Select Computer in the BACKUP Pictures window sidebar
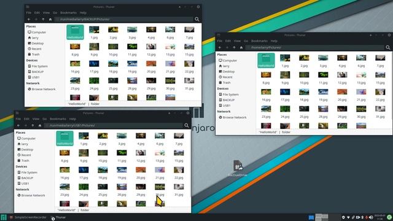This screenshot has height=221, width=393. [37, 33]
